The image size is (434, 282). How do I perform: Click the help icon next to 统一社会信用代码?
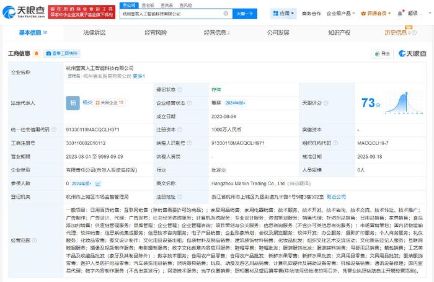click(54, 130)
